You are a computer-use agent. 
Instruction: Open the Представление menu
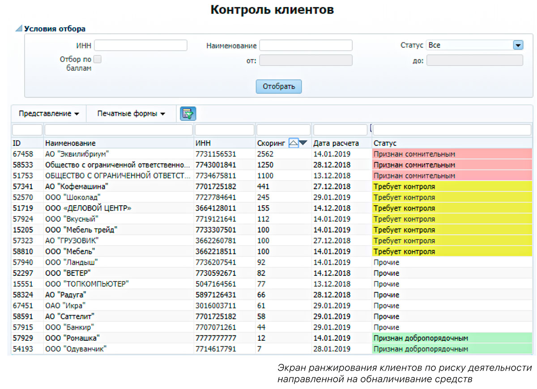(49, 114)
